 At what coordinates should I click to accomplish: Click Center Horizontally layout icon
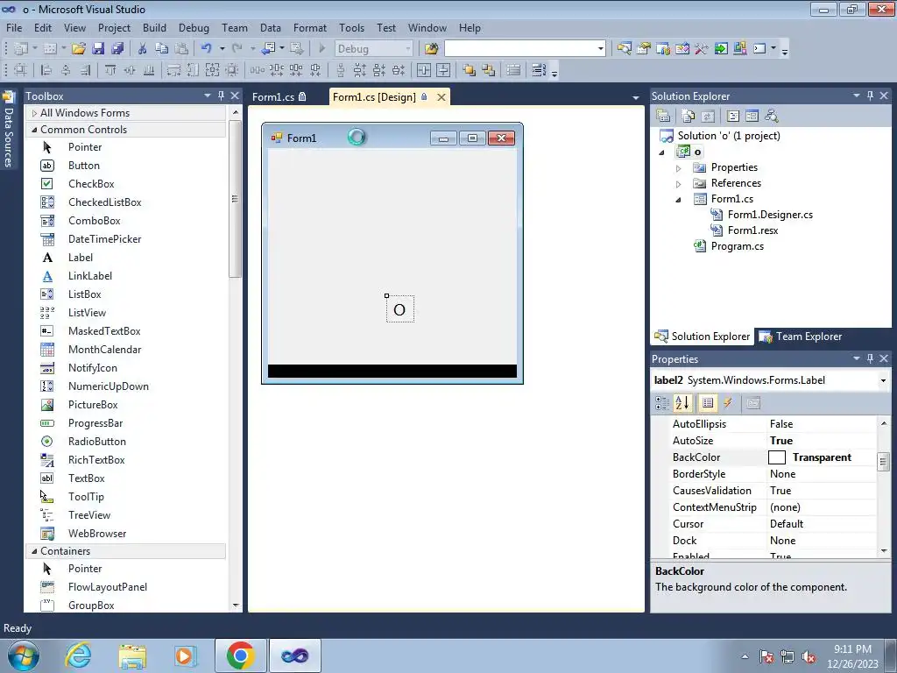[x=424, y=70]
